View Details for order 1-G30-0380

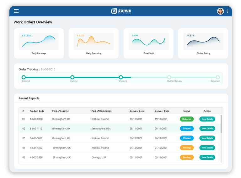point(207,119)
